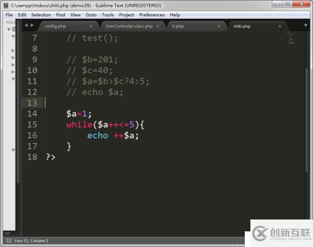Expand the first collapsed sidebar folder arrow
Image resolution: width=313 pixels, height=247 pixels.
coord(13,51)
